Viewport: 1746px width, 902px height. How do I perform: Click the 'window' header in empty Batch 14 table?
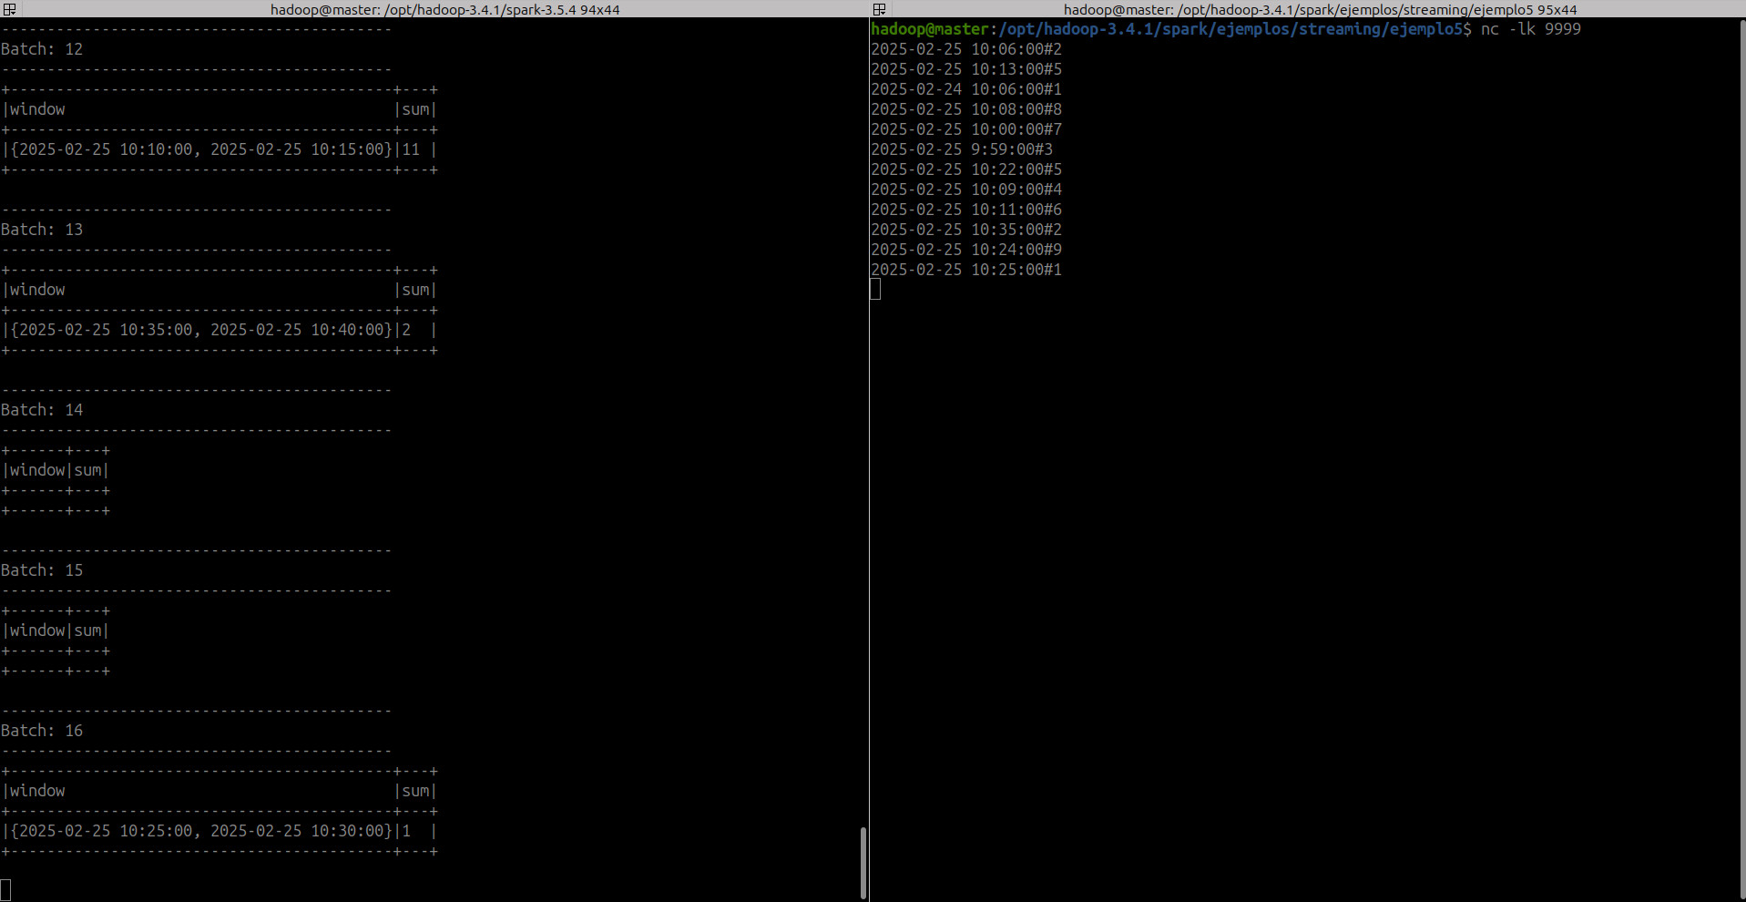pyautogui.click(x=37, y=470)
